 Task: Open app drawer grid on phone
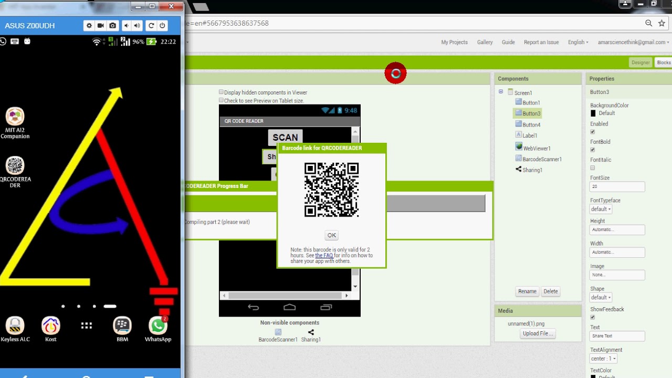[x=87, y=326]
